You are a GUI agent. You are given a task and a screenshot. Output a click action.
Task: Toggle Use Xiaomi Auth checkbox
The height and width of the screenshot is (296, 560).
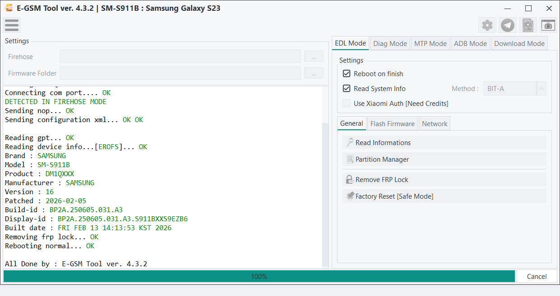pyautogui.click(x=347, y=103)
